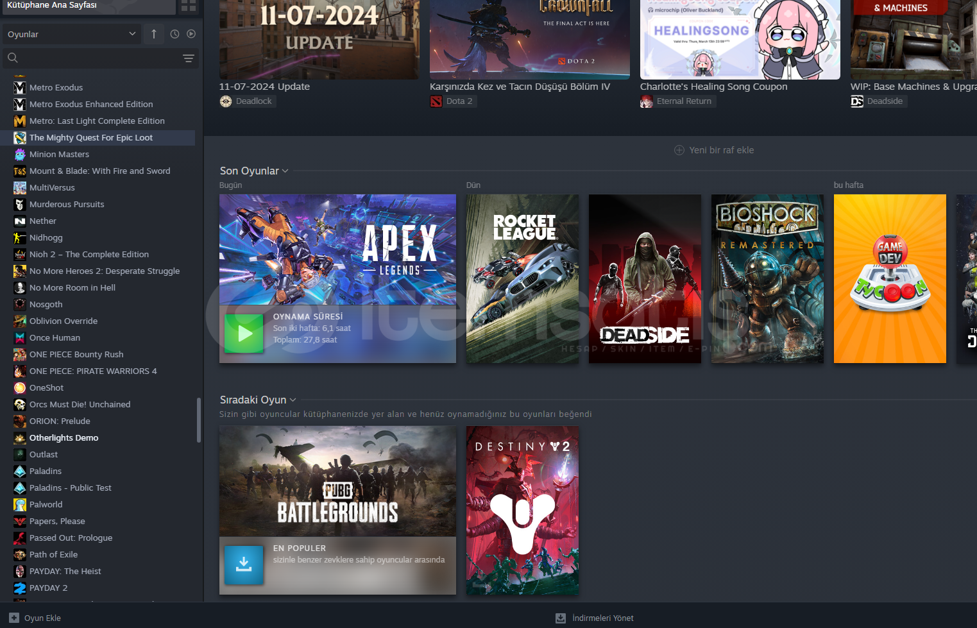Select Nioh 2 – The Complete Edition icon
This screenshot has height=628, width=977.
(20, 254)
